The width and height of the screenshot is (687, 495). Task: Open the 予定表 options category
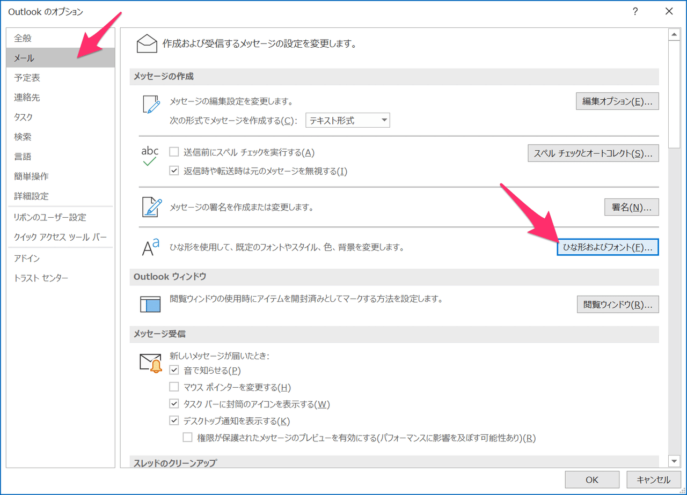point(61,78)
